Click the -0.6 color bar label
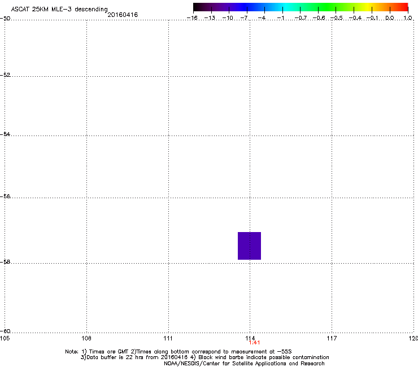Image resolution: width=418 pixels, height=367 pixels. click(x=319, y=18)
